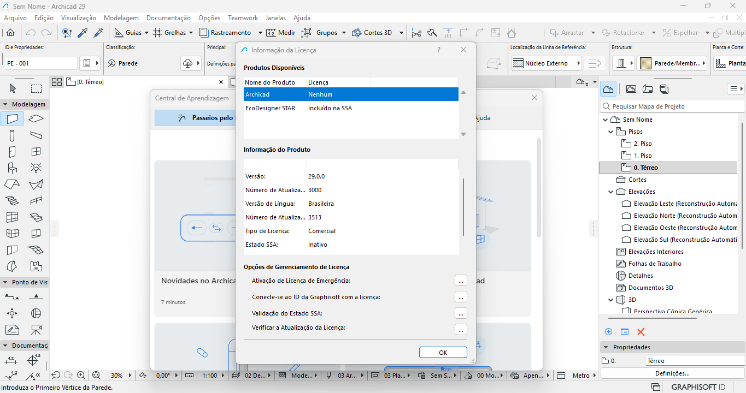
Task: Toggle the Grelhas grid snap
Action: (x=169, y=33)
